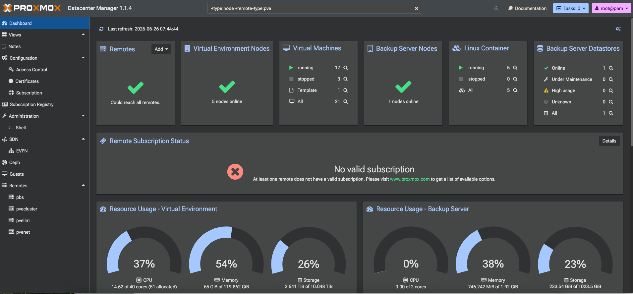Open dashboard settings gears icon
The height and width of the screenshot is (294, 633).
point(618,29)
